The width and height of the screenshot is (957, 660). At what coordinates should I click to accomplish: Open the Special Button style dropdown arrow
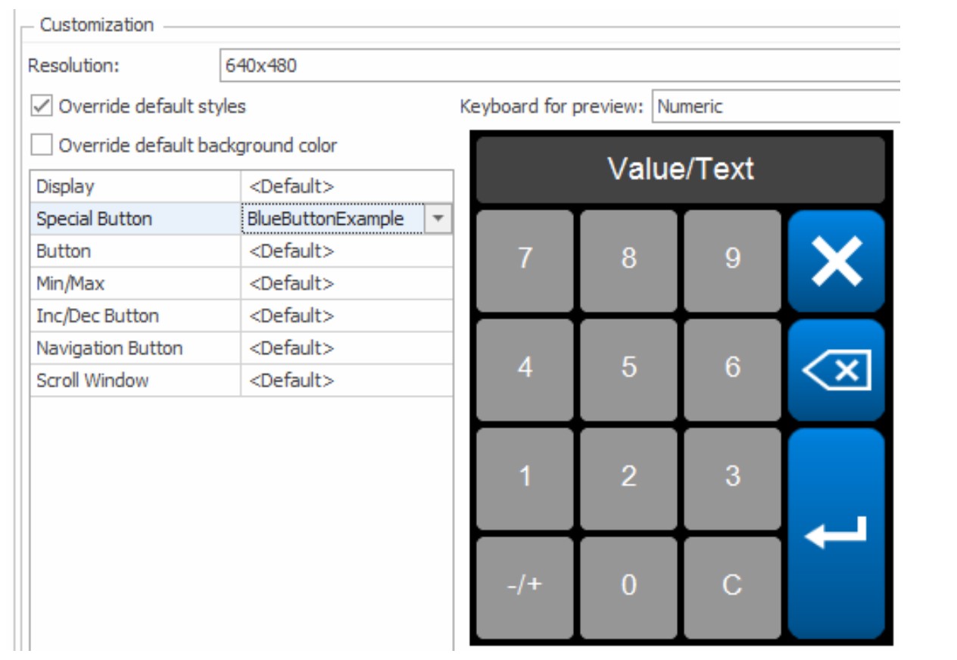coord(438,219)
